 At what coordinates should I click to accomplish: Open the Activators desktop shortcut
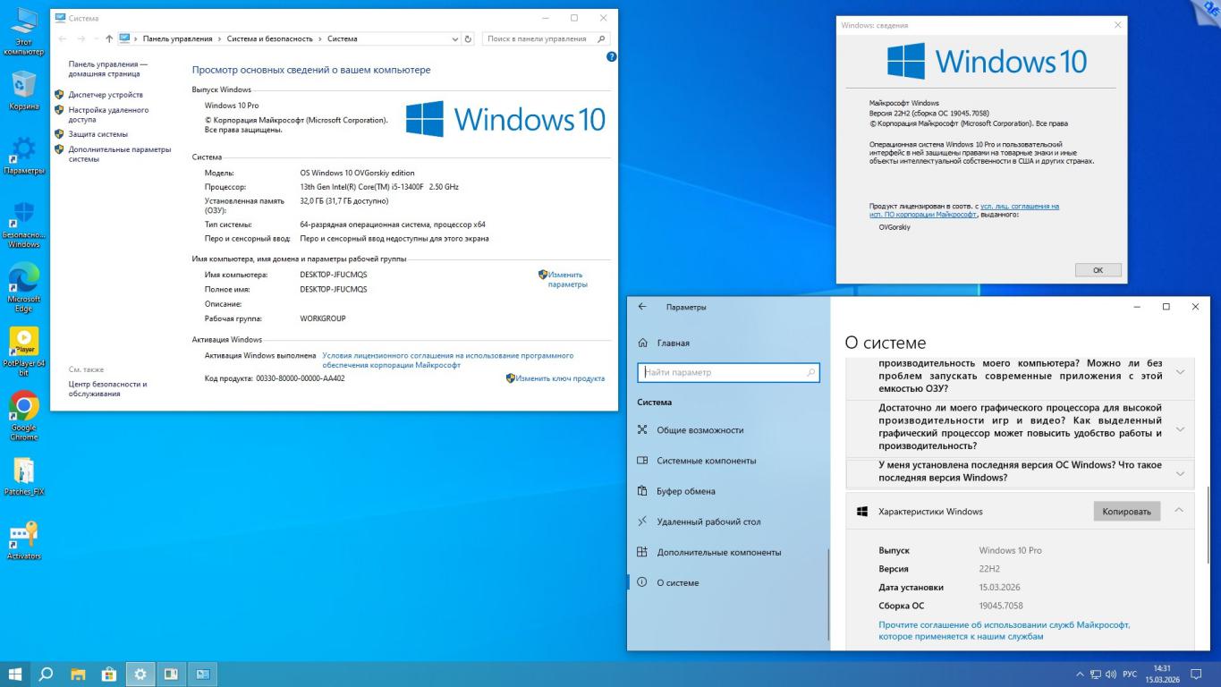click(23, 535)
